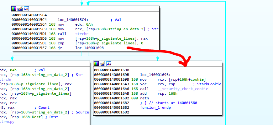Image resolution: width=273 pixels, height=125 pixels.
Task: Select the loc_1400015C4 label
Action: pyautogui.click(x=72, y=20)
